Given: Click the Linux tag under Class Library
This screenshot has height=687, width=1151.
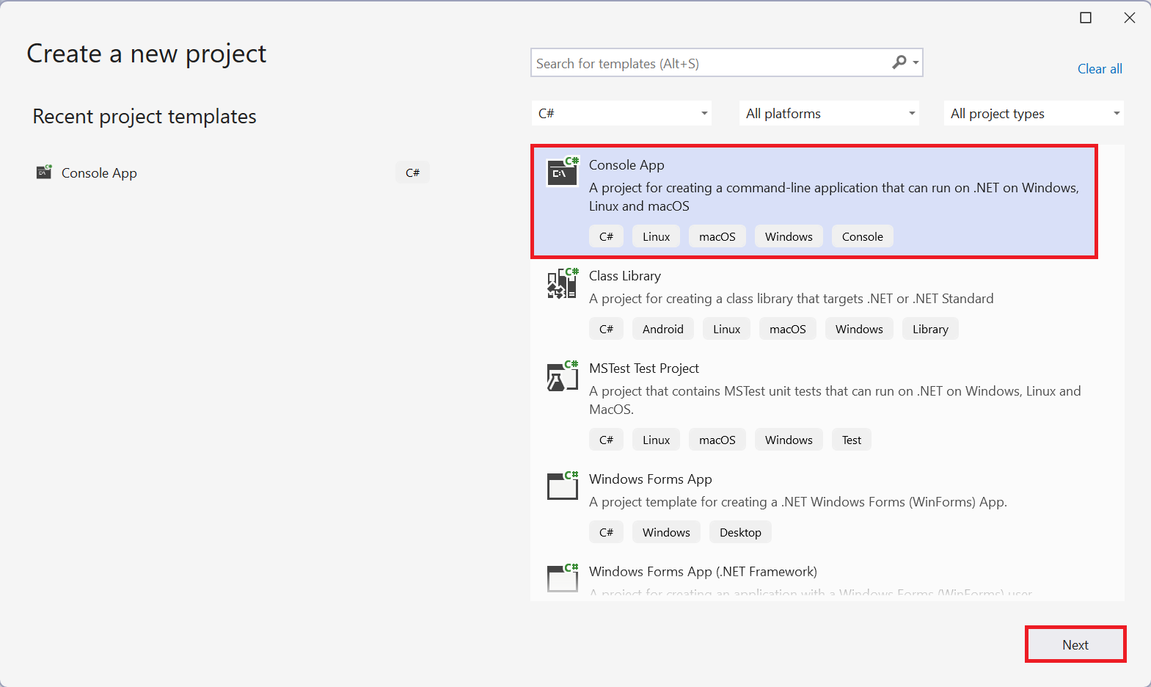Looking at the screenshot, I should coord(727,329).
